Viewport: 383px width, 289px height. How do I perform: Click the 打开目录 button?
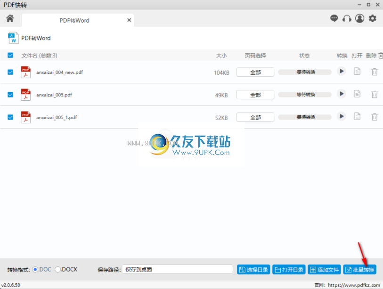click(289, 270)
